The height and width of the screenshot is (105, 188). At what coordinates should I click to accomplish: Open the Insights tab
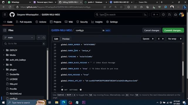(97, 22)
